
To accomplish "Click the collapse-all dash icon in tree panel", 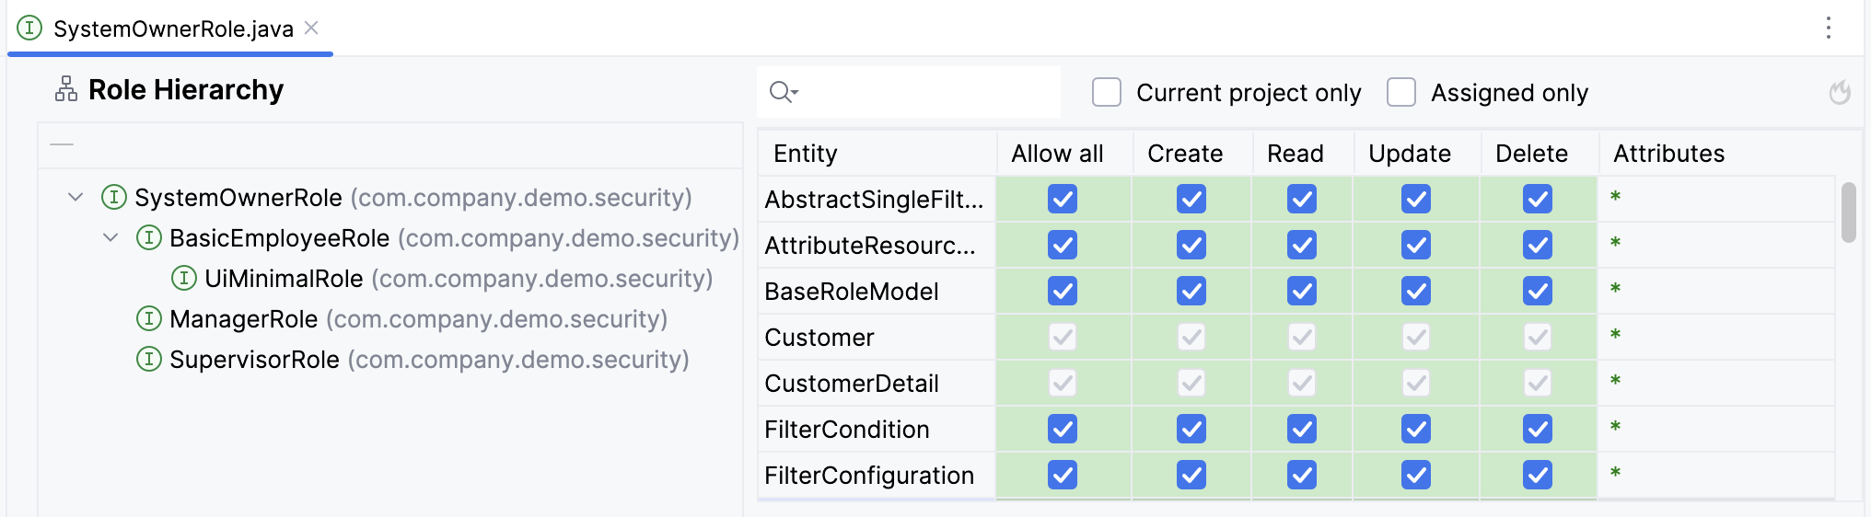I will 62,144.
